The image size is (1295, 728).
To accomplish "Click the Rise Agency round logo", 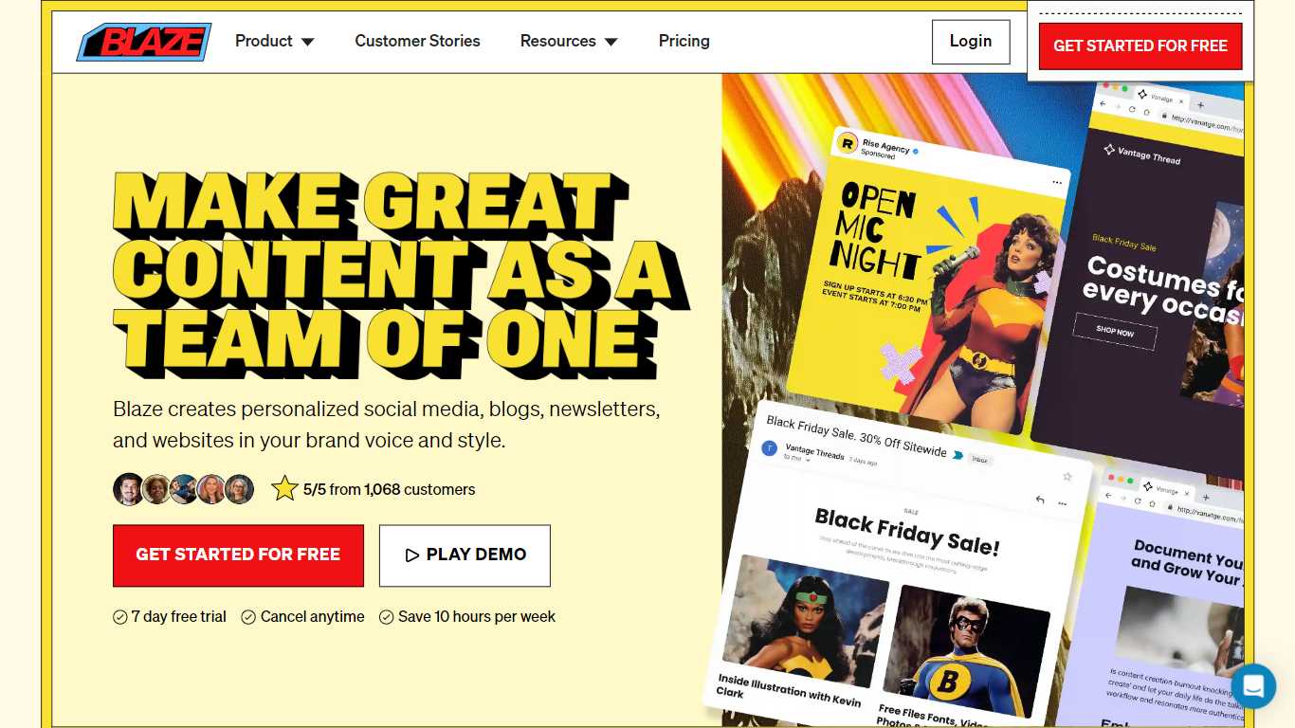I will point(847,144).
